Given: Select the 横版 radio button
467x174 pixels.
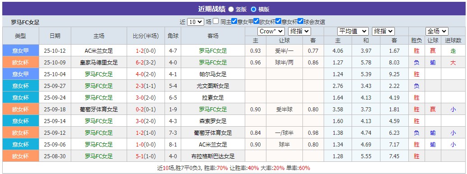Looking at the screenshot, I should click(x=253, y=9).
